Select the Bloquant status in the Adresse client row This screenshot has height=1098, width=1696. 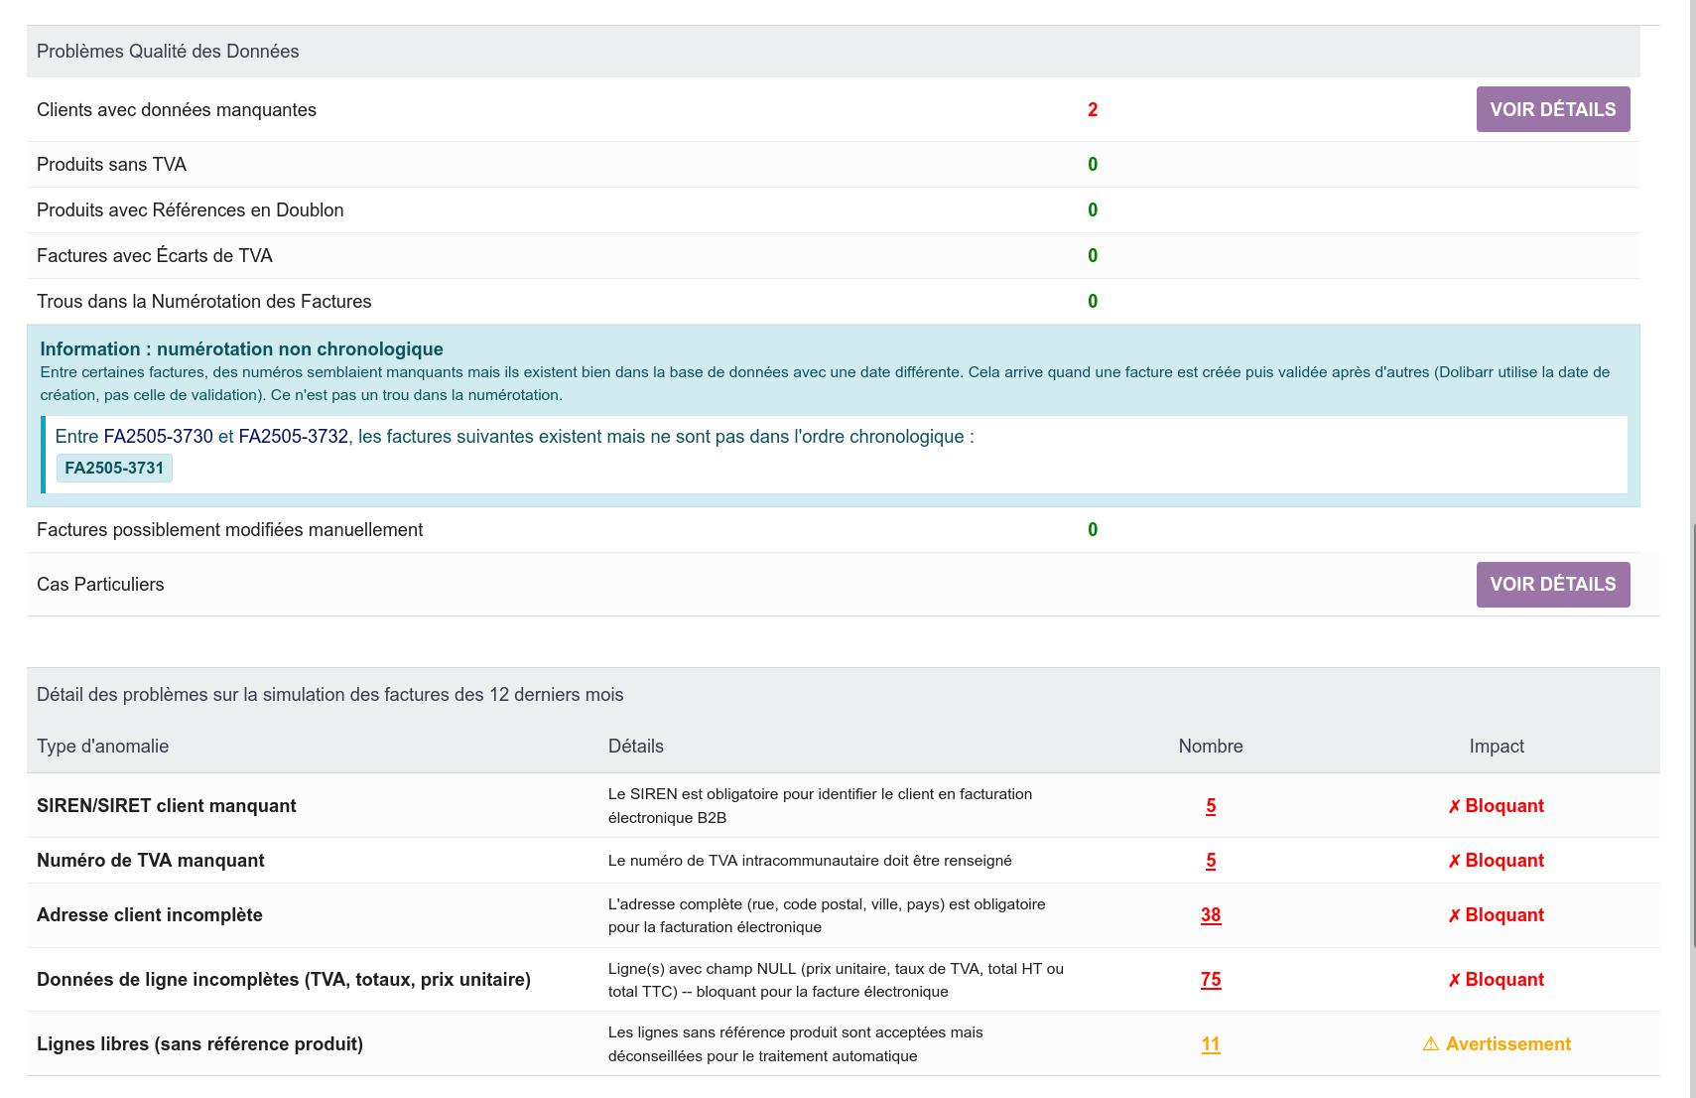1497,915
